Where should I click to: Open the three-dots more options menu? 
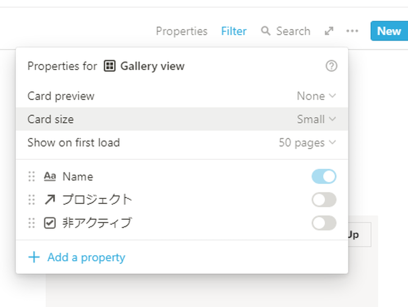(x=352, y=31)
